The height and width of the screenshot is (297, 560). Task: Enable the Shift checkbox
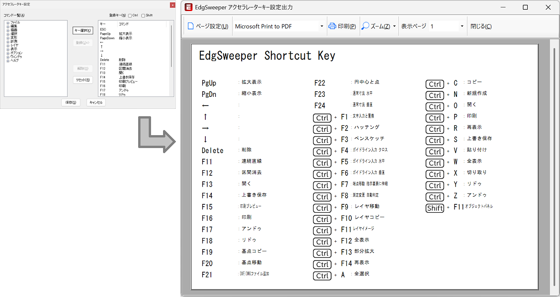pyautogui.click(x=143, y=15)
